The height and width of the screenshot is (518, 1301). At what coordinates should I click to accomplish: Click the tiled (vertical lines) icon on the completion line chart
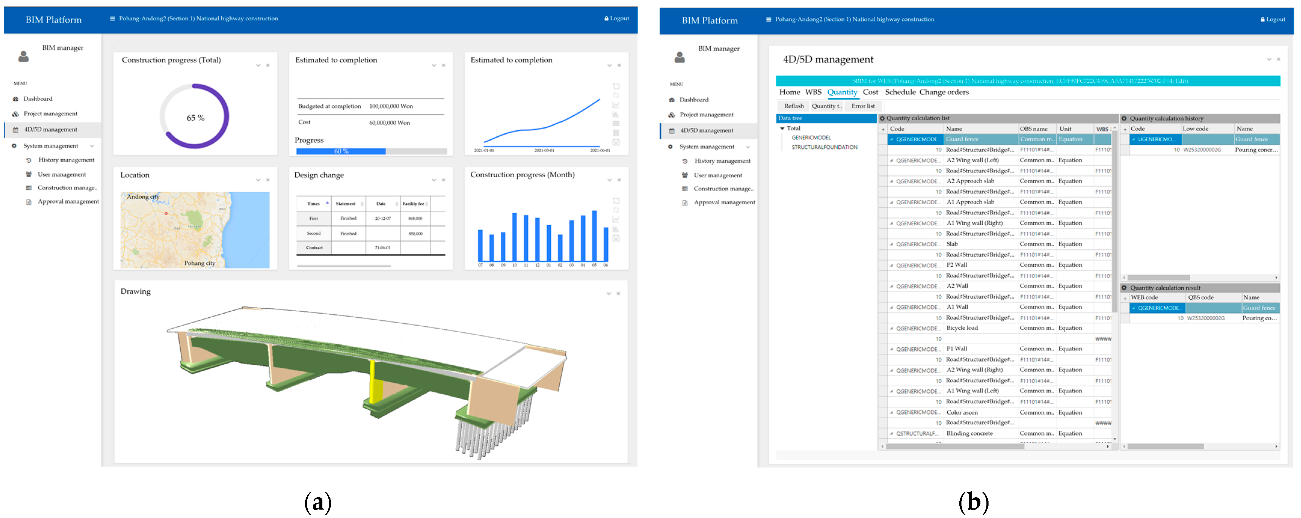(616, 133)
